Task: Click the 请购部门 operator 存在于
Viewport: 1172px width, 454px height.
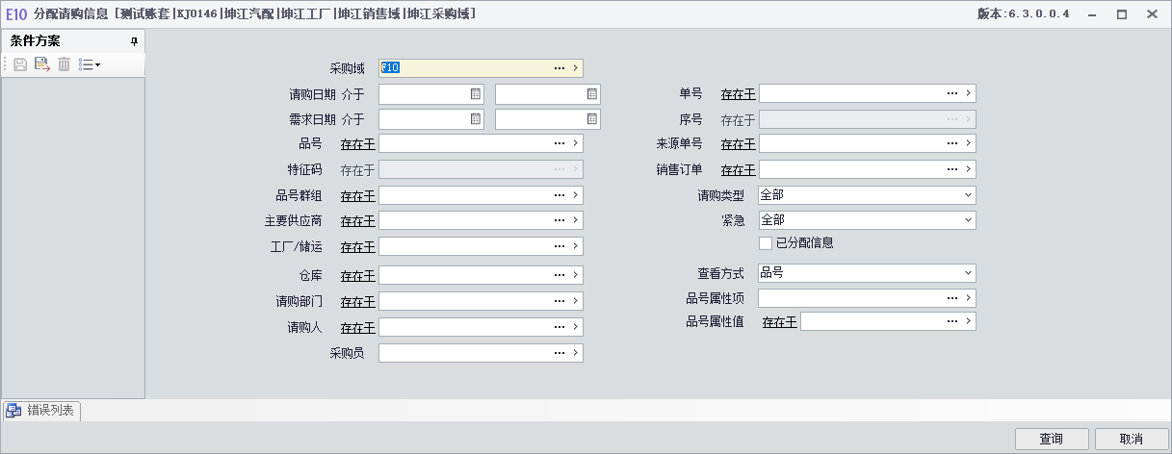Action: (357, 303)
